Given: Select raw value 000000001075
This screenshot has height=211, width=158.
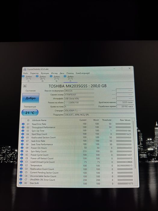Looking at the screenshot, I should click(125, 183).
